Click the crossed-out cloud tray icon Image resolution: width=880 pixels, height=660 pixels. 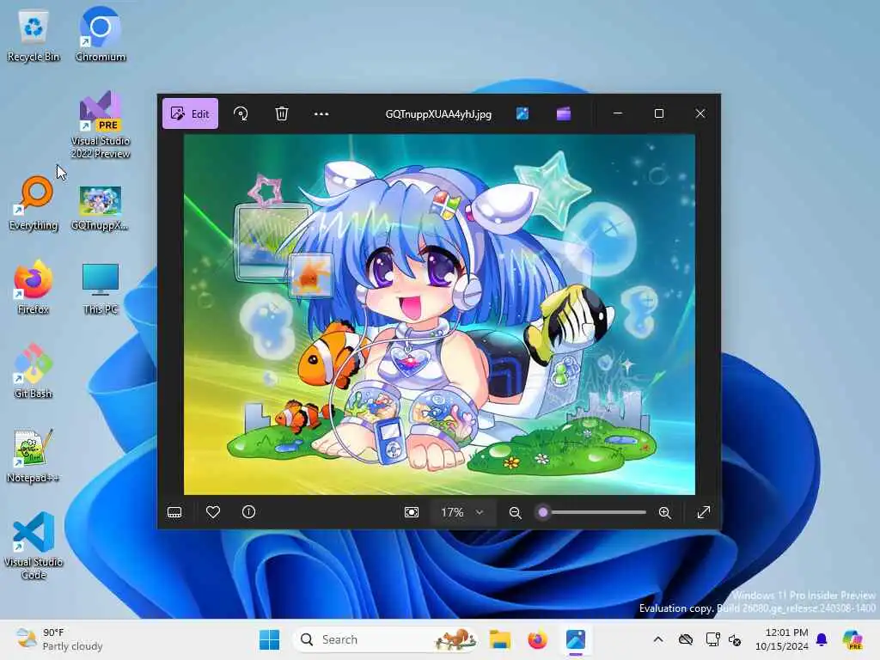tap(686, 639)
